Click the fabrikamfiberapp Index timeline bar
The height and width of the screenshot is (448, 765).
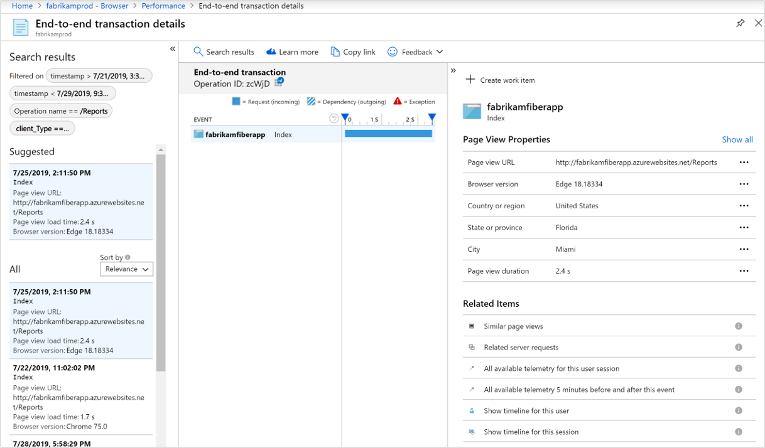pos(388,134)
